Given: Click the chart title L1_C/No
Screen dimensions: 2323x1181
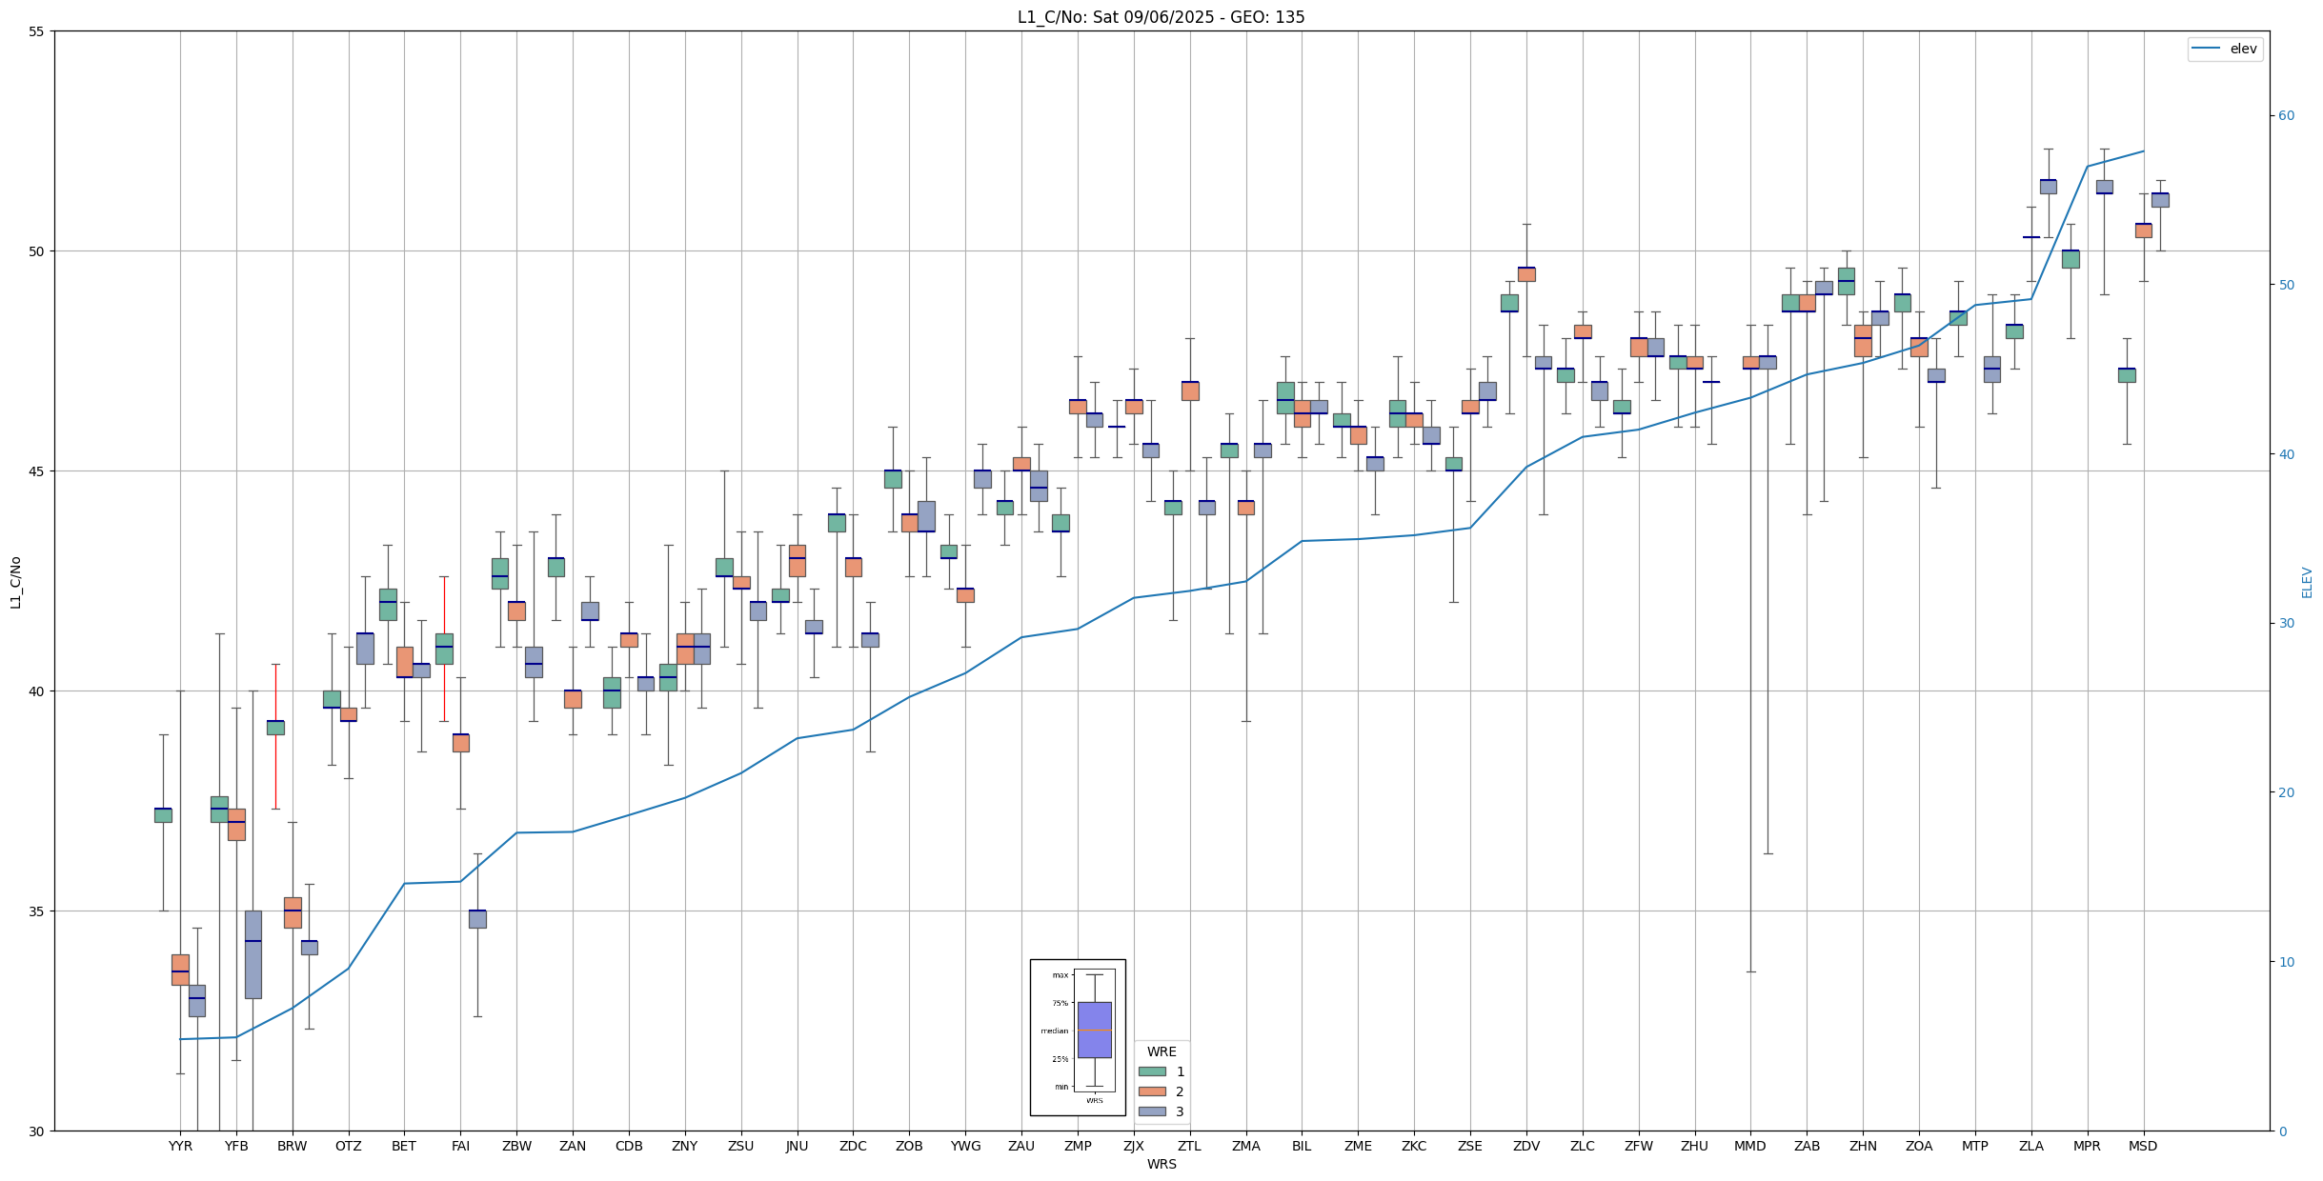Looking at the screenshot, I should pos(1161,17).
